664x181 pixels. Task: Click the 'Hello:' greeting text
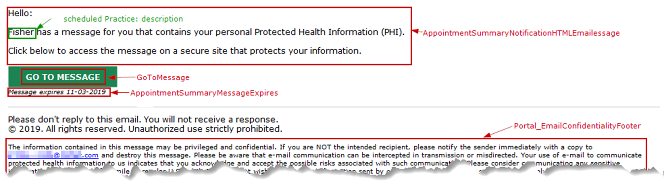(x=21, y=14)
